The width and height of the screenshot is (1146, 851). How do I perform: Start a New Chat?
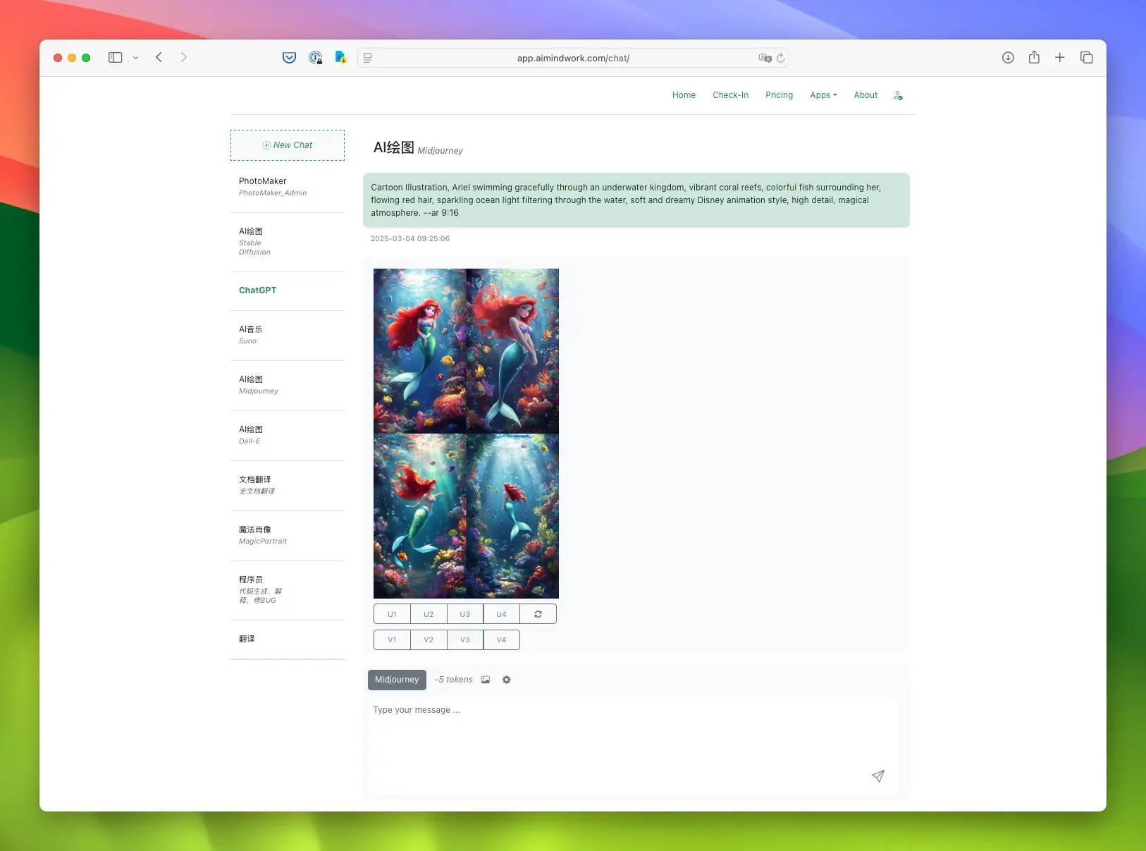coord(288,145)
